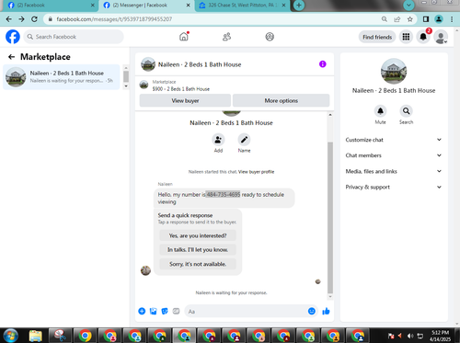The height and width of the screenshot is (343, 460).
Task: Expand Media, files and links section
Action: (394, 171)
